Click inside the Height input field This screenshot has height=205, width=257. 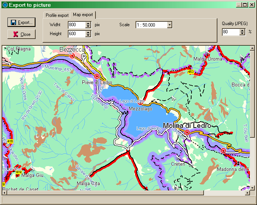click(77, 34)
